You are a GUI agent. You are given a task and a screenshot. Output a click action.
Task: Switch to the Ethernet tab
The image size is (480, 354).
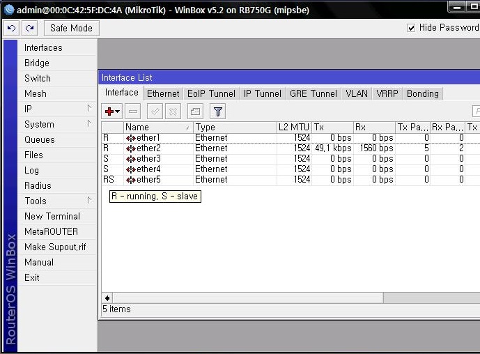163,93
